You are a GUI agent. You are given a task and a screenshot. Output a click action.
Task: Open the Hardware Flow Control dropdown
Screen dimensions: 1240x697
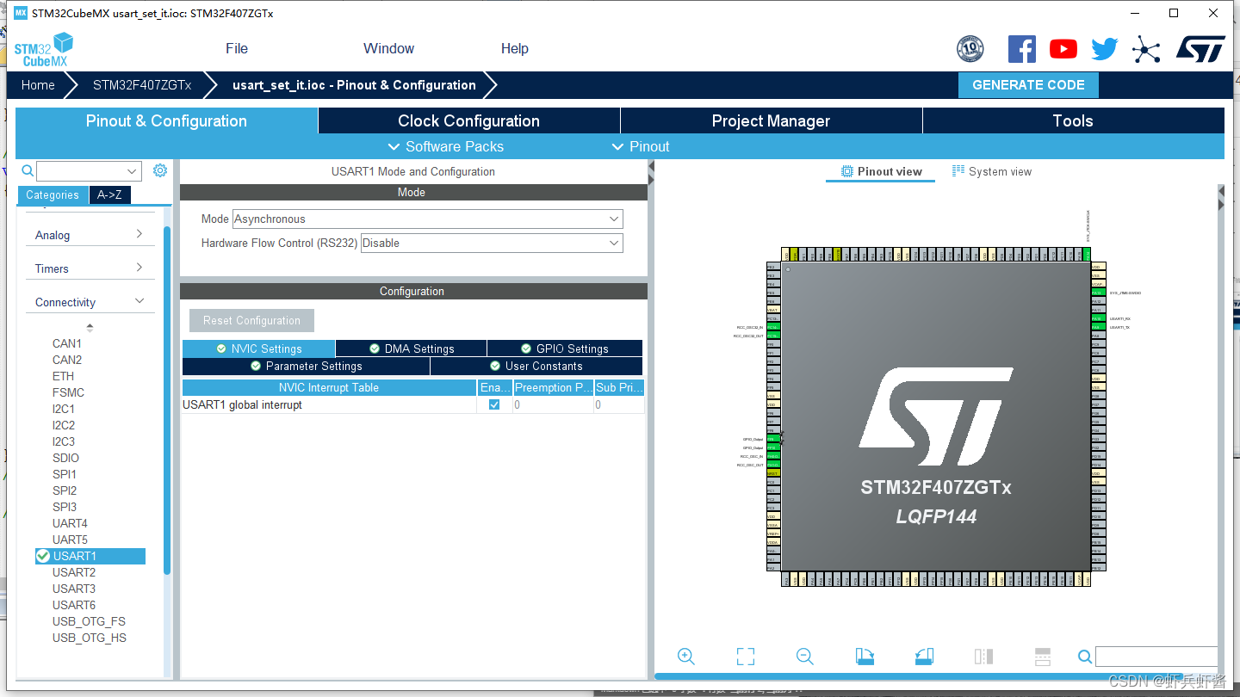pos(492,243)
